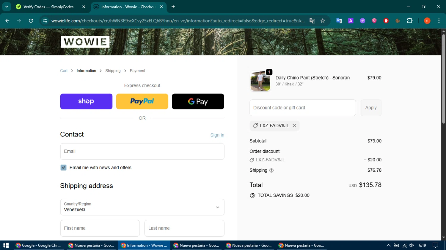446x250 pixels.
Task: Click the 6:19 taskbar clock
Action: pyautogui.click(x=423, y=245)
